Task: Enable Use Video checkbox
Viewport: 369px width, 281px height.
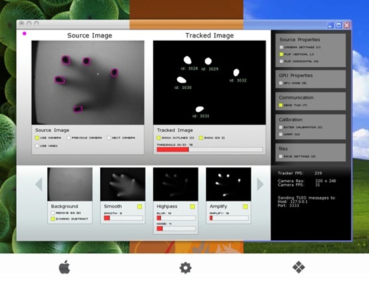Action: (37, 146)
